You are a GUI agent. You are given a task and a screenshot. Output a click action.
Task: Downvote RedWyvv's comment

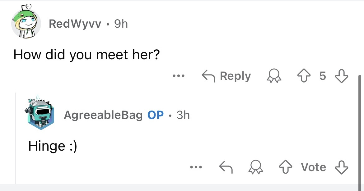[342, 76]
